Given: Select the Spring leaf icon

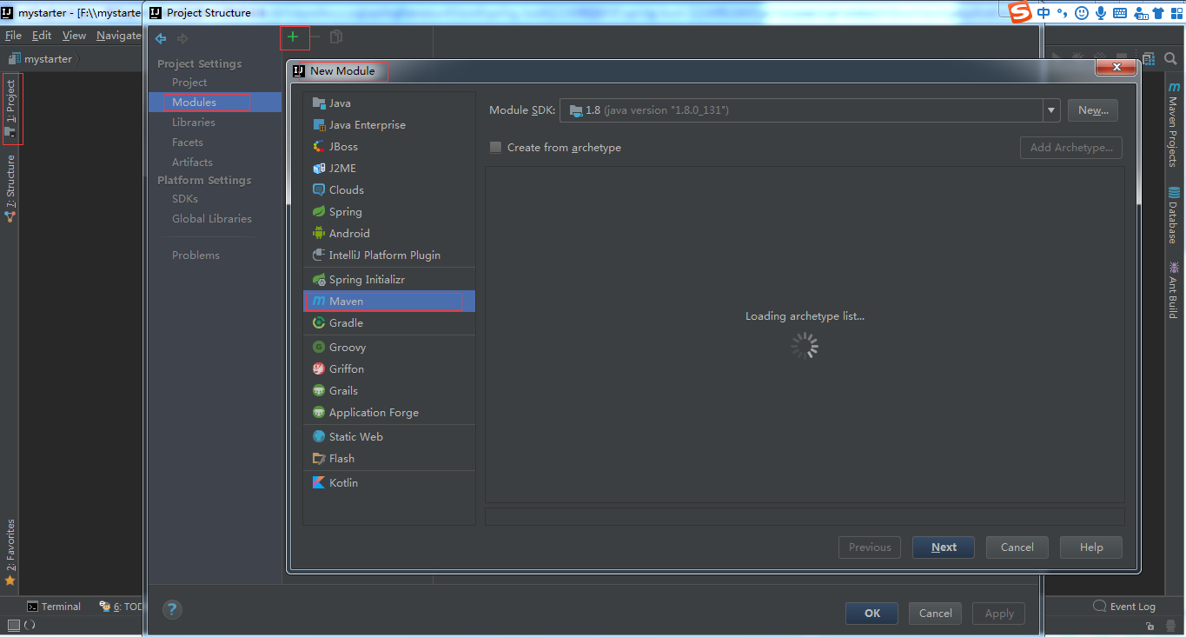Looking at the screenshot, I should click(x=319, y=212).
